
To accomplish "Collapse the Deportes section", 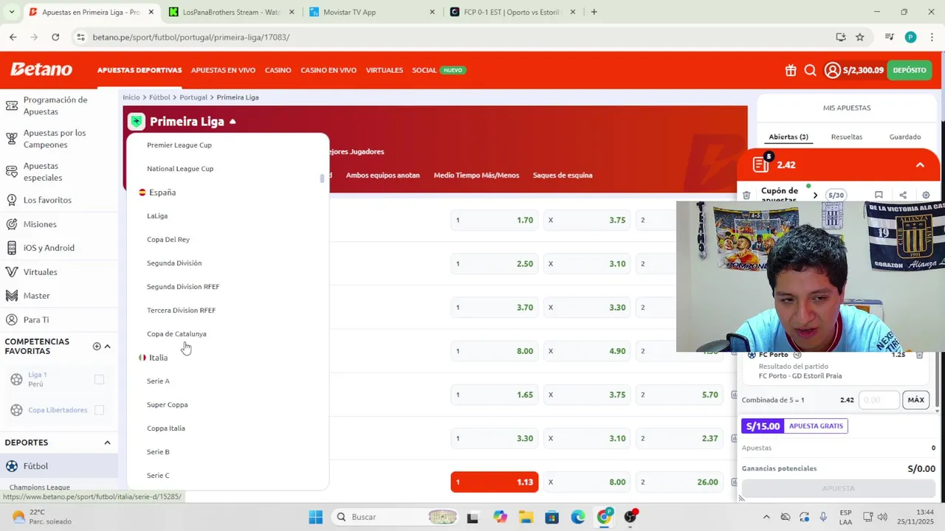I will 107,442.
